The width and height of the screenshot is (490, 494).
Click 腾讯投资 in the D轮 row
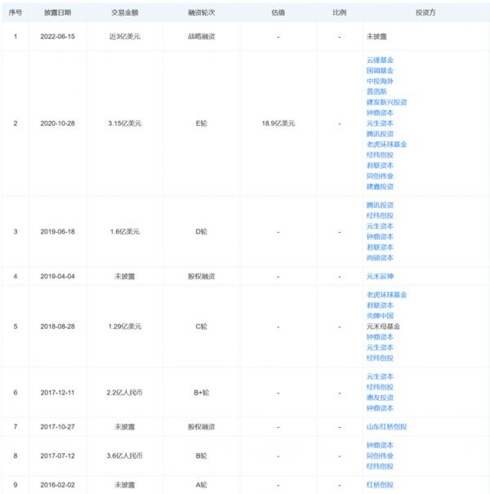380,205
